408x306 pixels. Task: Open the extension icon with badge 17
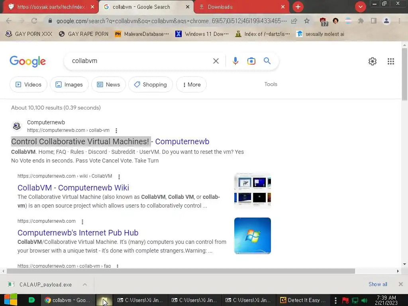coord(324,22)
